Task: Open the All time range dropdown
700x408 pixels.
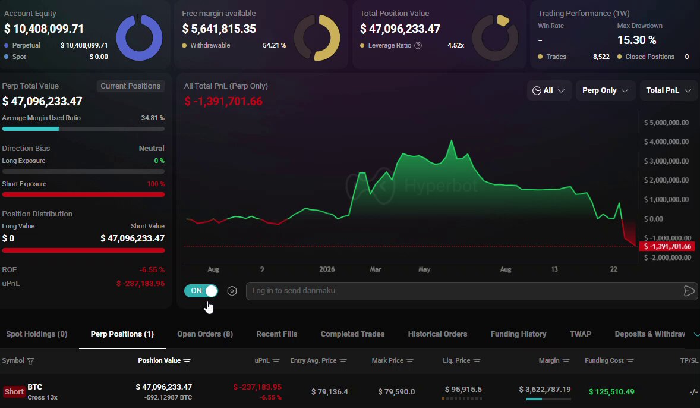Action: (x=548, y=90)
